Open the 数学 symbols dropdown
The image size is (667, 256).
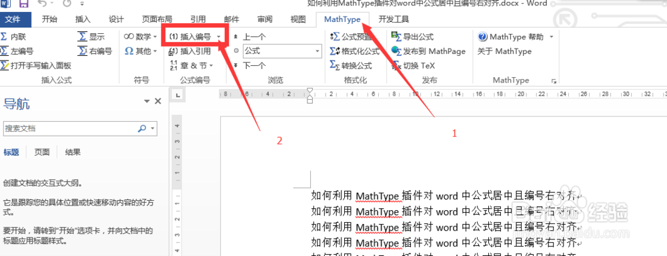point(140,37)
